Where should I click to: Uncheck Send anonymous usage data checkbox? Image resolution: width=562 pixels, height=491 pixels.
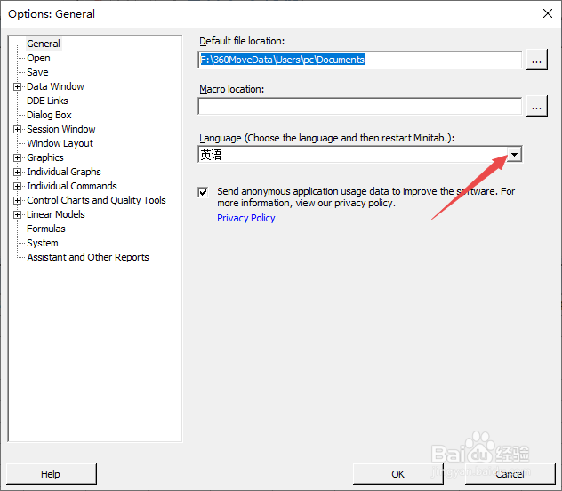click(203, 192)
